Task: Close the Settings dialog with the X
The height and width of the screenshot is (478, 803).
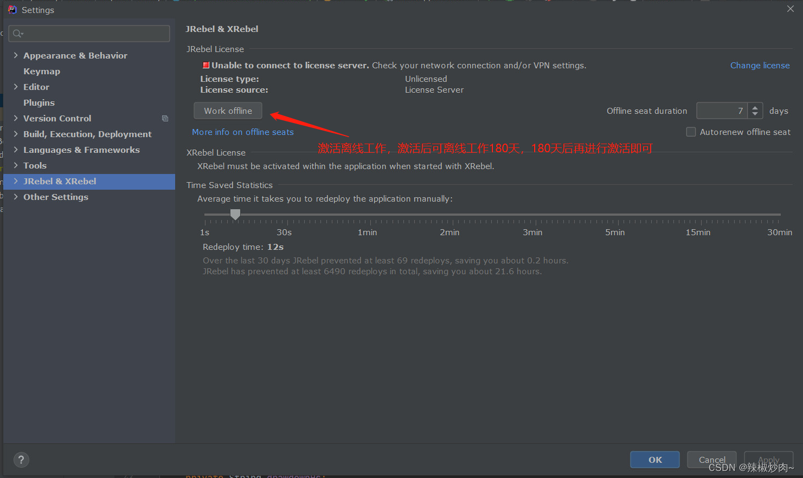Action: point(790,9)
